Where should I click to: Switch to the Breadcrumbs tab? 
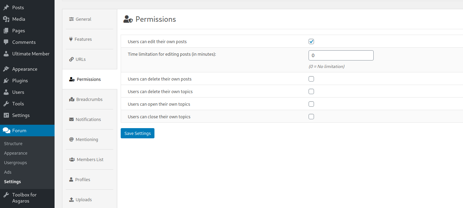[x=89, y=100]
